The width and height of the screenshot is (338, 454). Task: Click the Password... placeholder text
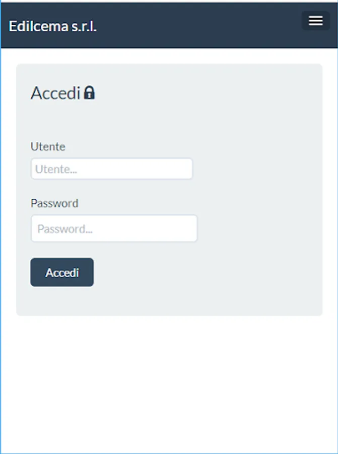[65, 229]
